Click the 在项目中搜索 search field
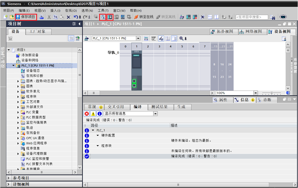Image resolution: width=298 pixels, height=188 pixels. tap(252, 17)
